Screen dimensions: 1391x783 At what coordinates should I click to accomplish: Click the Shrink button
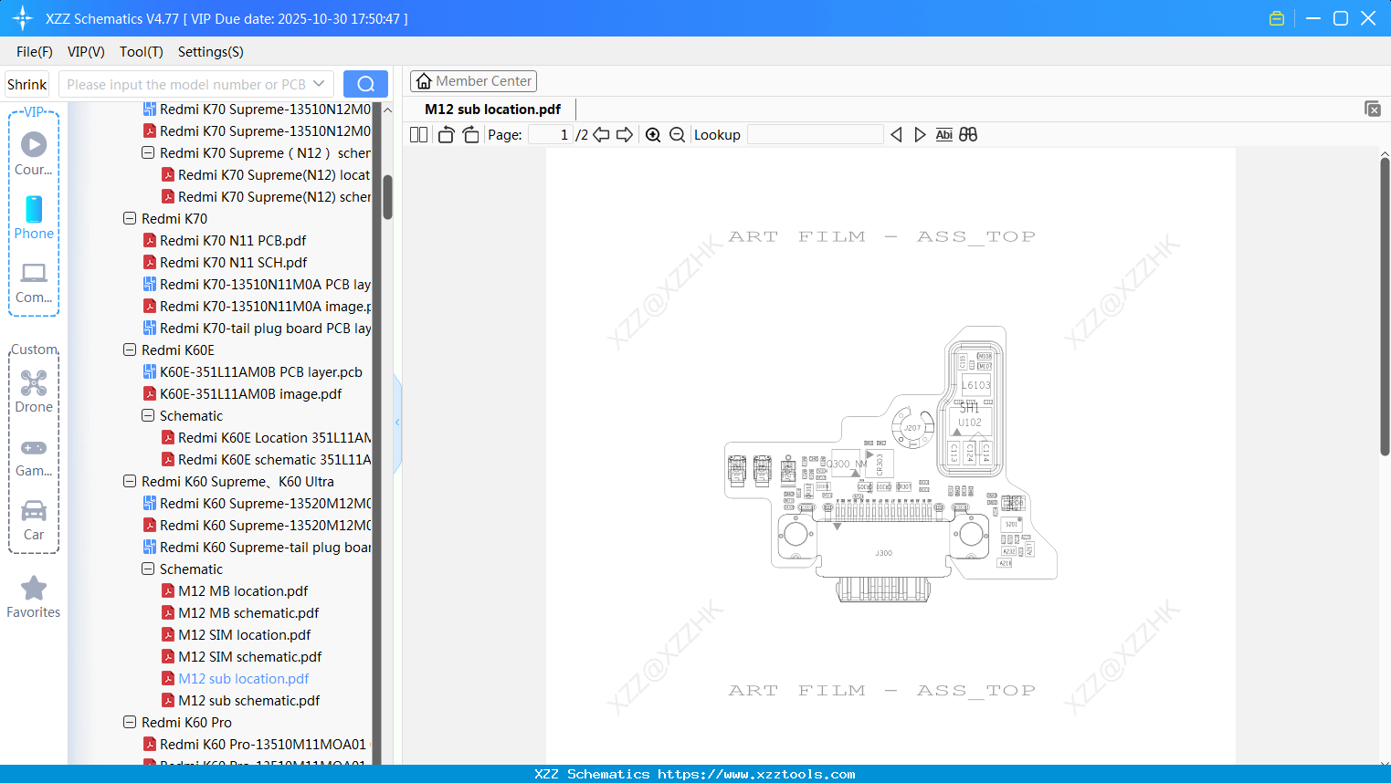pyautogui.click(x=27, y=84)
